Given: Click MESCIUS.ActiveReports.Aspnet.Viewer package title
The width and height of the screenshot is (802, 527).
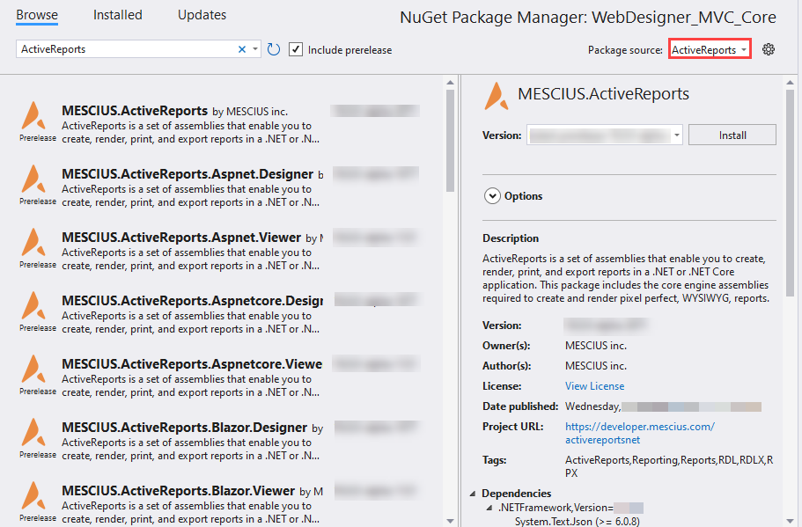Looking at the screenshot, I should click(181, 238).
